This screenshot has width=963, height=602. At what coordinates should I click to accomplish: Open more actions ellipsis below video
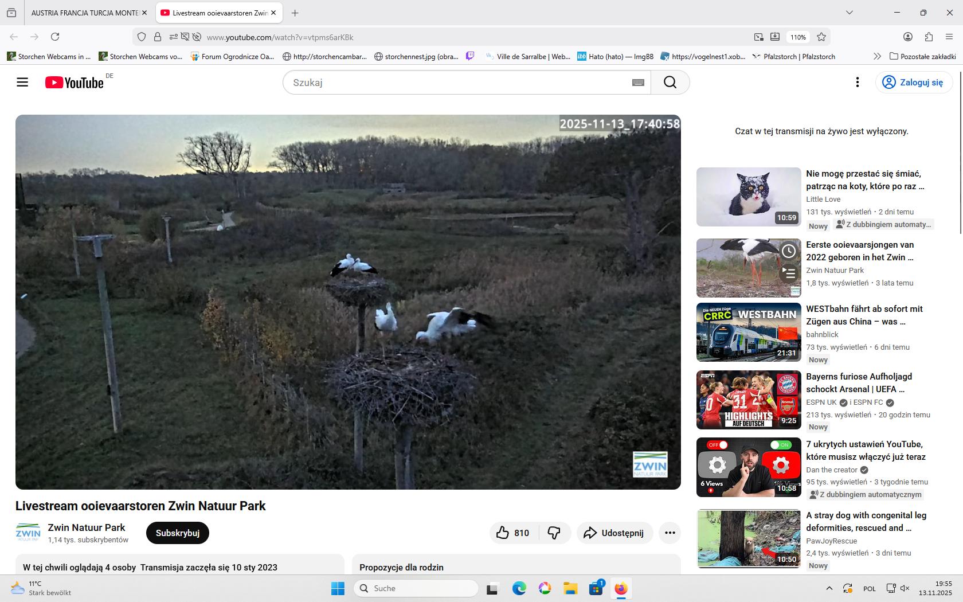point(670,533)
